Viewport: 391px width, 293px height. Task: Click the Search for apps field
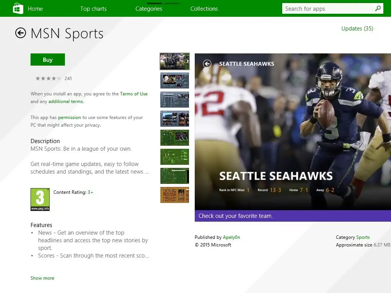tap(333, 8)
